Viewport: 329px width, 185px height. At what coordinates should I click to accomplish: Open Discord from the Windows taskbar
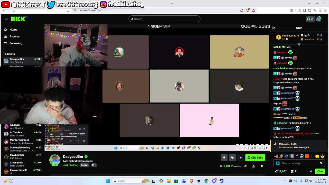(214, 181)
